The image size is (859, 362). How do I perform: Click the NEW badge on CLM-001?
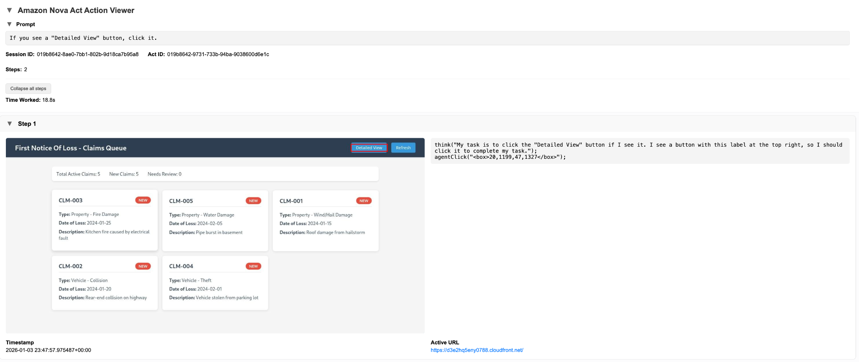(364, 201)
